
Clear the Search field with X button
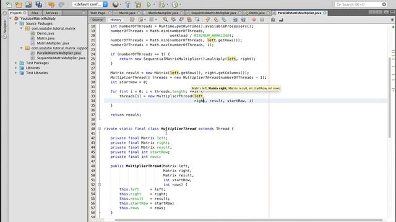pos(384,4)
